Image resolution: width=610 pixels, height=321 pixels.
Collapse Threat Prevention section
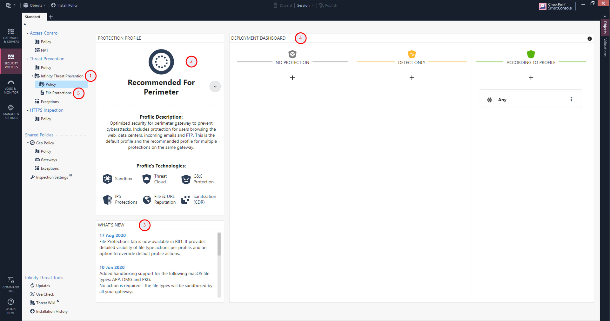click(28, 59)
